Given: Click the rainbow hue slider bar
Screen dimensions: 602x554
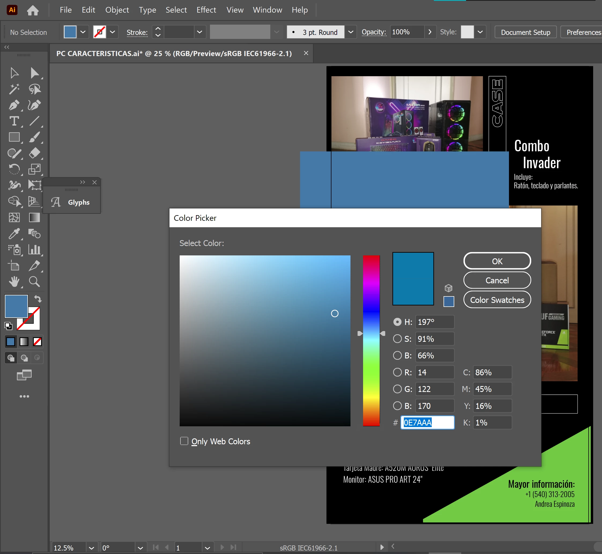Looking at the screenshot, I should pyautogui.click(x=371, y=340).
